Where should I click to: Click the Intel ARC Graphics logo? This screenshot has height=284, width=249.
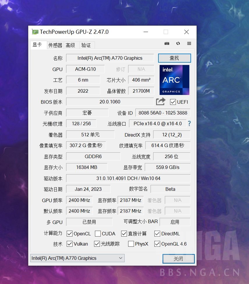click(x=174, y=80)
